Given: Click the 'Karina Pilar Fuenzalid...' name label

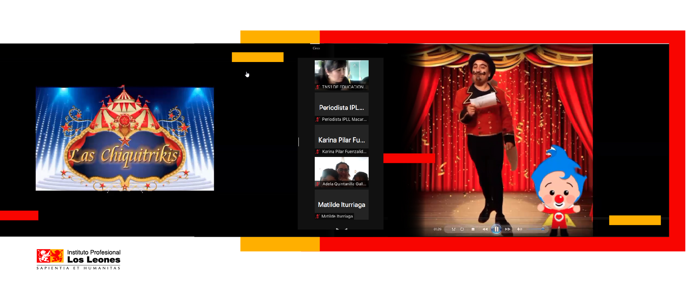Looking at the screenshot, I should (344, 152).
